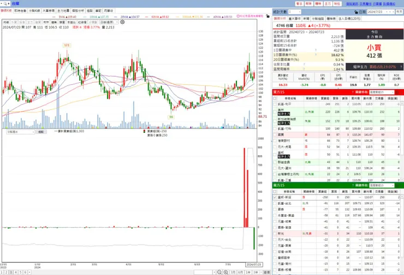
Task: Click the red 體檢 button at top
Action: tap(318, 4)
